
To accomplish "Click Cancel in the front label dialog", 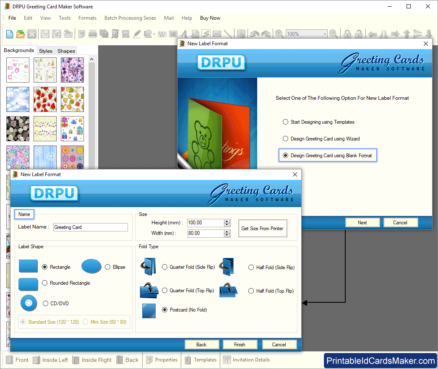I will pyautogui.click(x=279, y=345).
